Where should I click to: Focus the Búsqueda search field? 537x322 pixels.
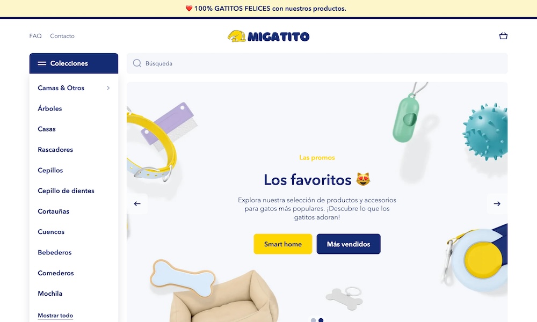coord(317,63)
